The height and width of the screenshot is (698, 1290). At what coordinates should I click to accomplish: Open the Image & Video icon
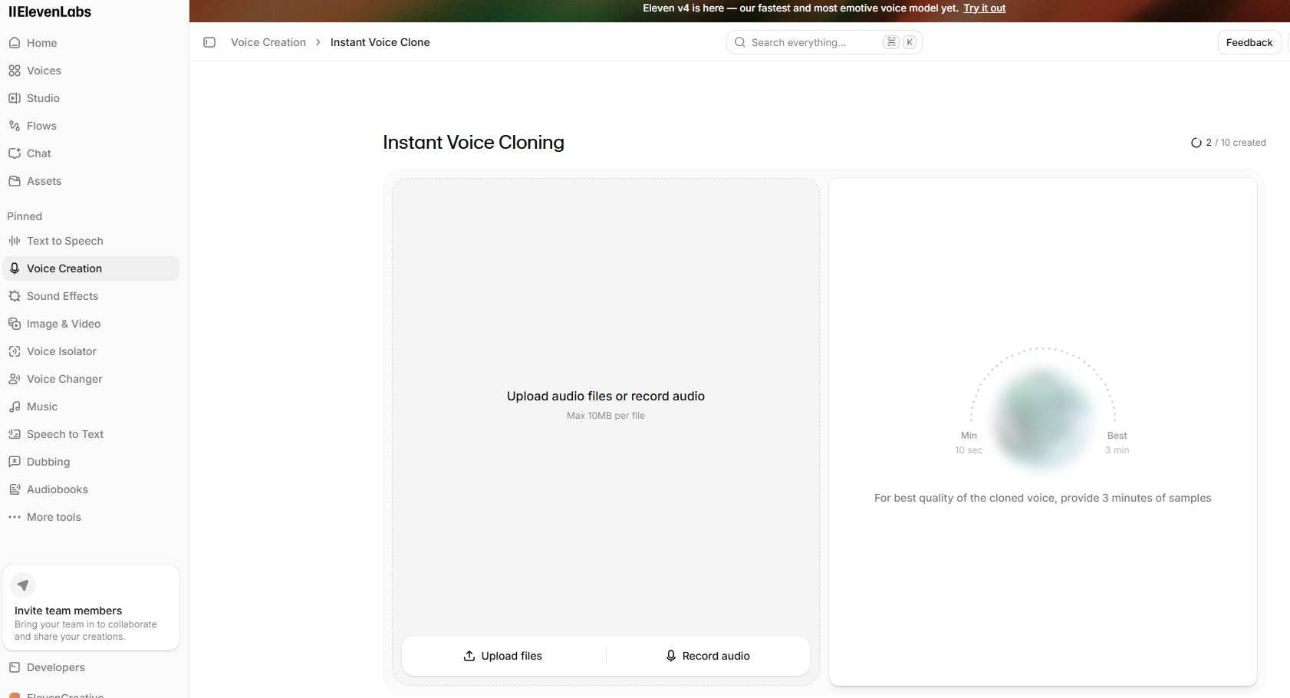[15, 324]
